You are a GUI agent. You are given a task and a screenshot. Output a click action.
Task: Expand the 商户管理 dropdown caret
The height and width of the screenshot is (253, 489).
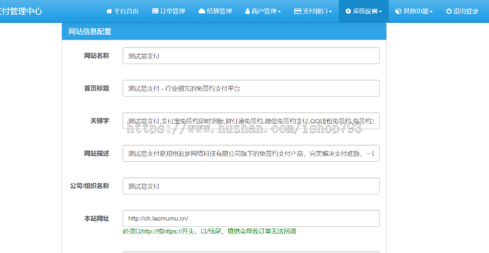[x=279, y=12]
